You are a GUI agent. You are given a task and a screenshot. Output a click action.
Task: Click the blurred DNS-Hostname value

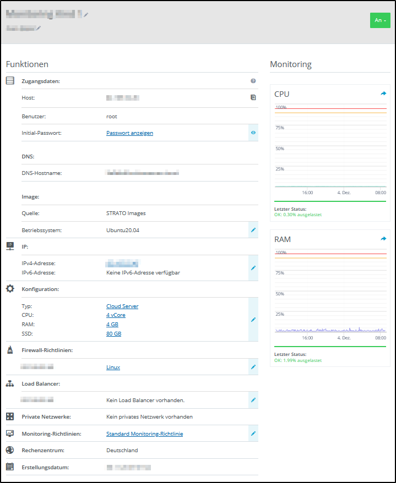coord(142,173)
